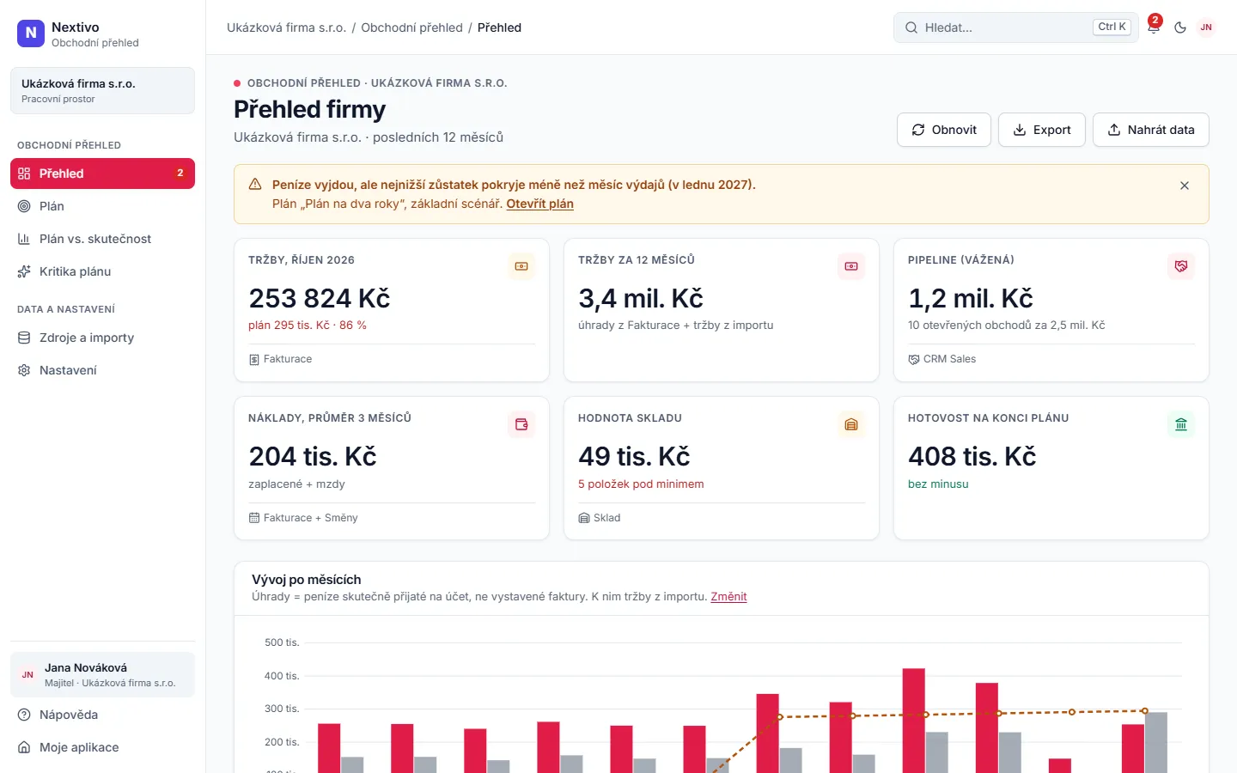Dismiss the cash warning banner
The width and height of the screenshot is (1237, 773).
1185,186
